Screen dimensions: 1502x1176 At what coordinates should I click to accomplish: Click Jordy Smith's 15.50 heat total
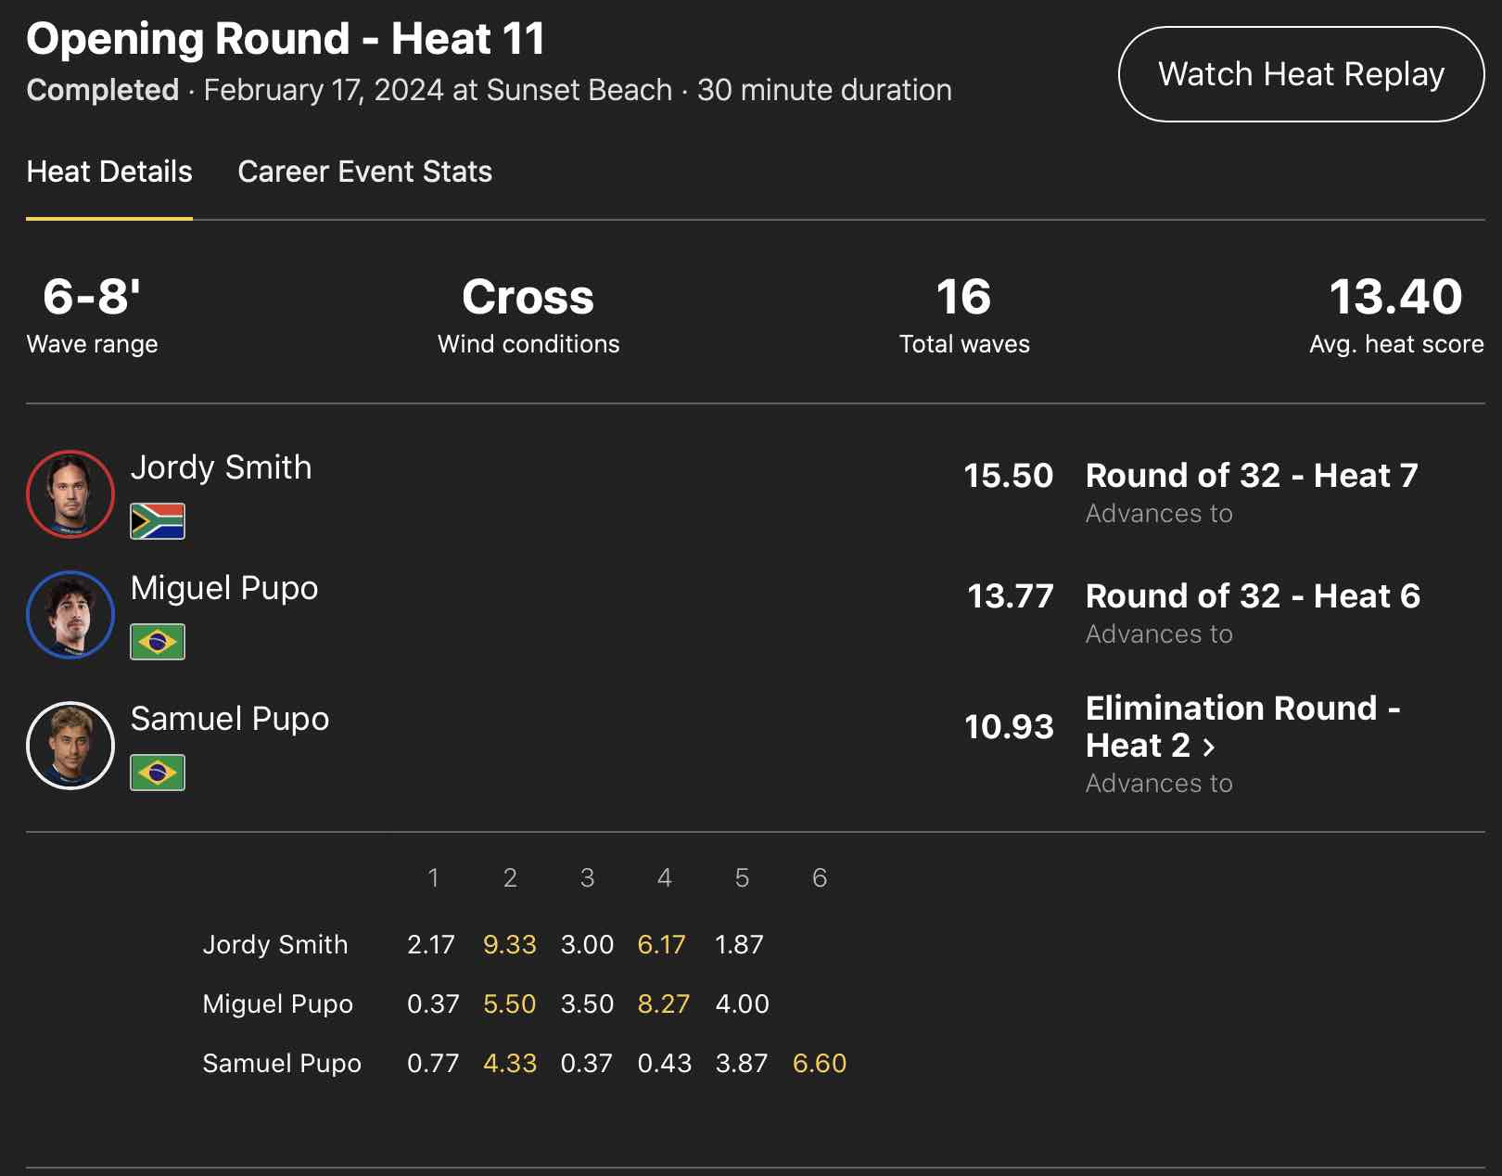[1009, 476]
